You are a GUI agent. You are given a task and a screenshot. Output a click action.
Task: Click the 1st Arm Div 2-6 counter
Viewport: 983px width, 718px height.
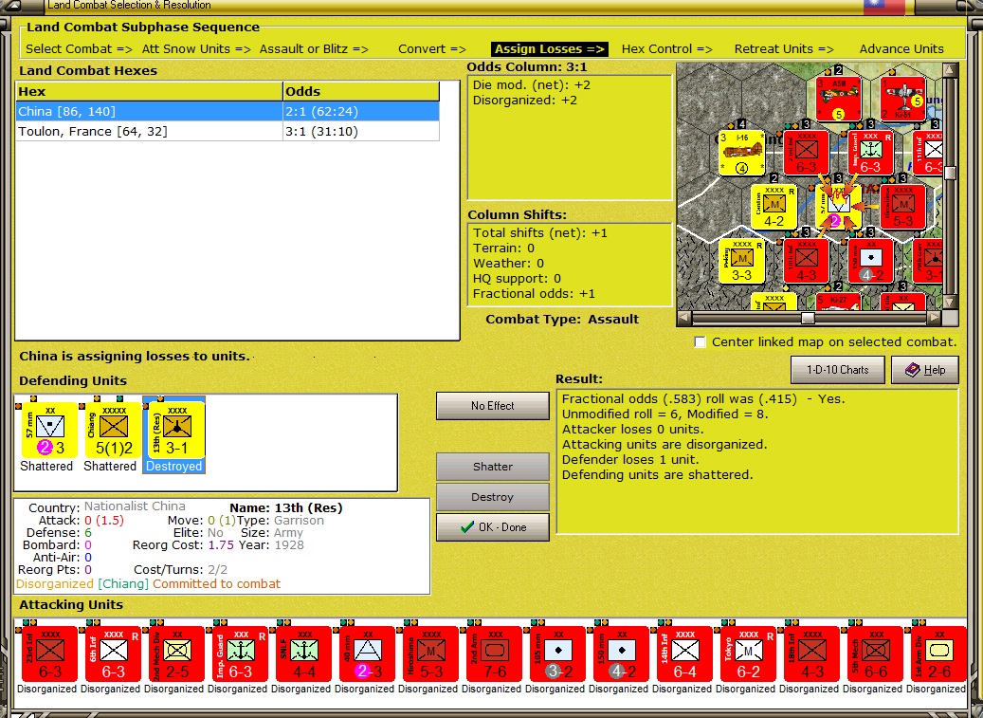pos(938,654)
